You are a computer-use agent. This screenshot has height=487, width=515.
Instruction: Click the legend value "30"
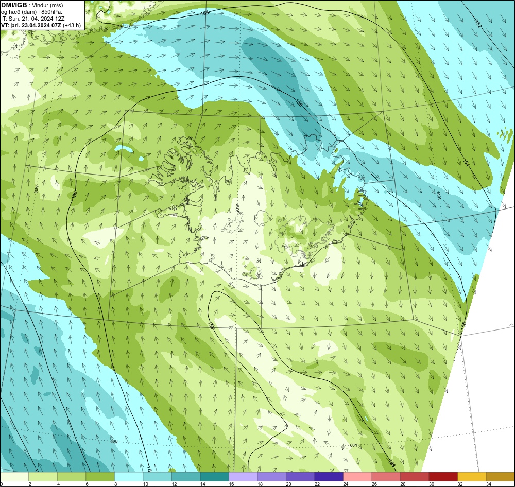coord(431,484)
